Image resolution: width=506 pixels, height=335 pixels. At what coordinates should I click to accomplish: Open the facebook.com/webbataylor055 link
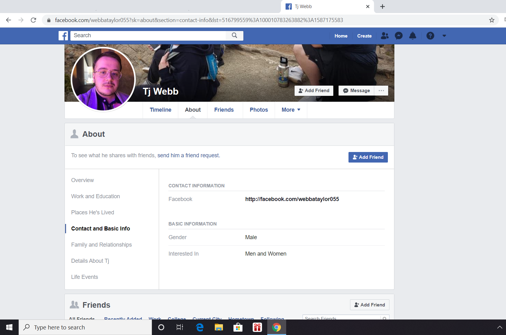[x=292, y=199]
